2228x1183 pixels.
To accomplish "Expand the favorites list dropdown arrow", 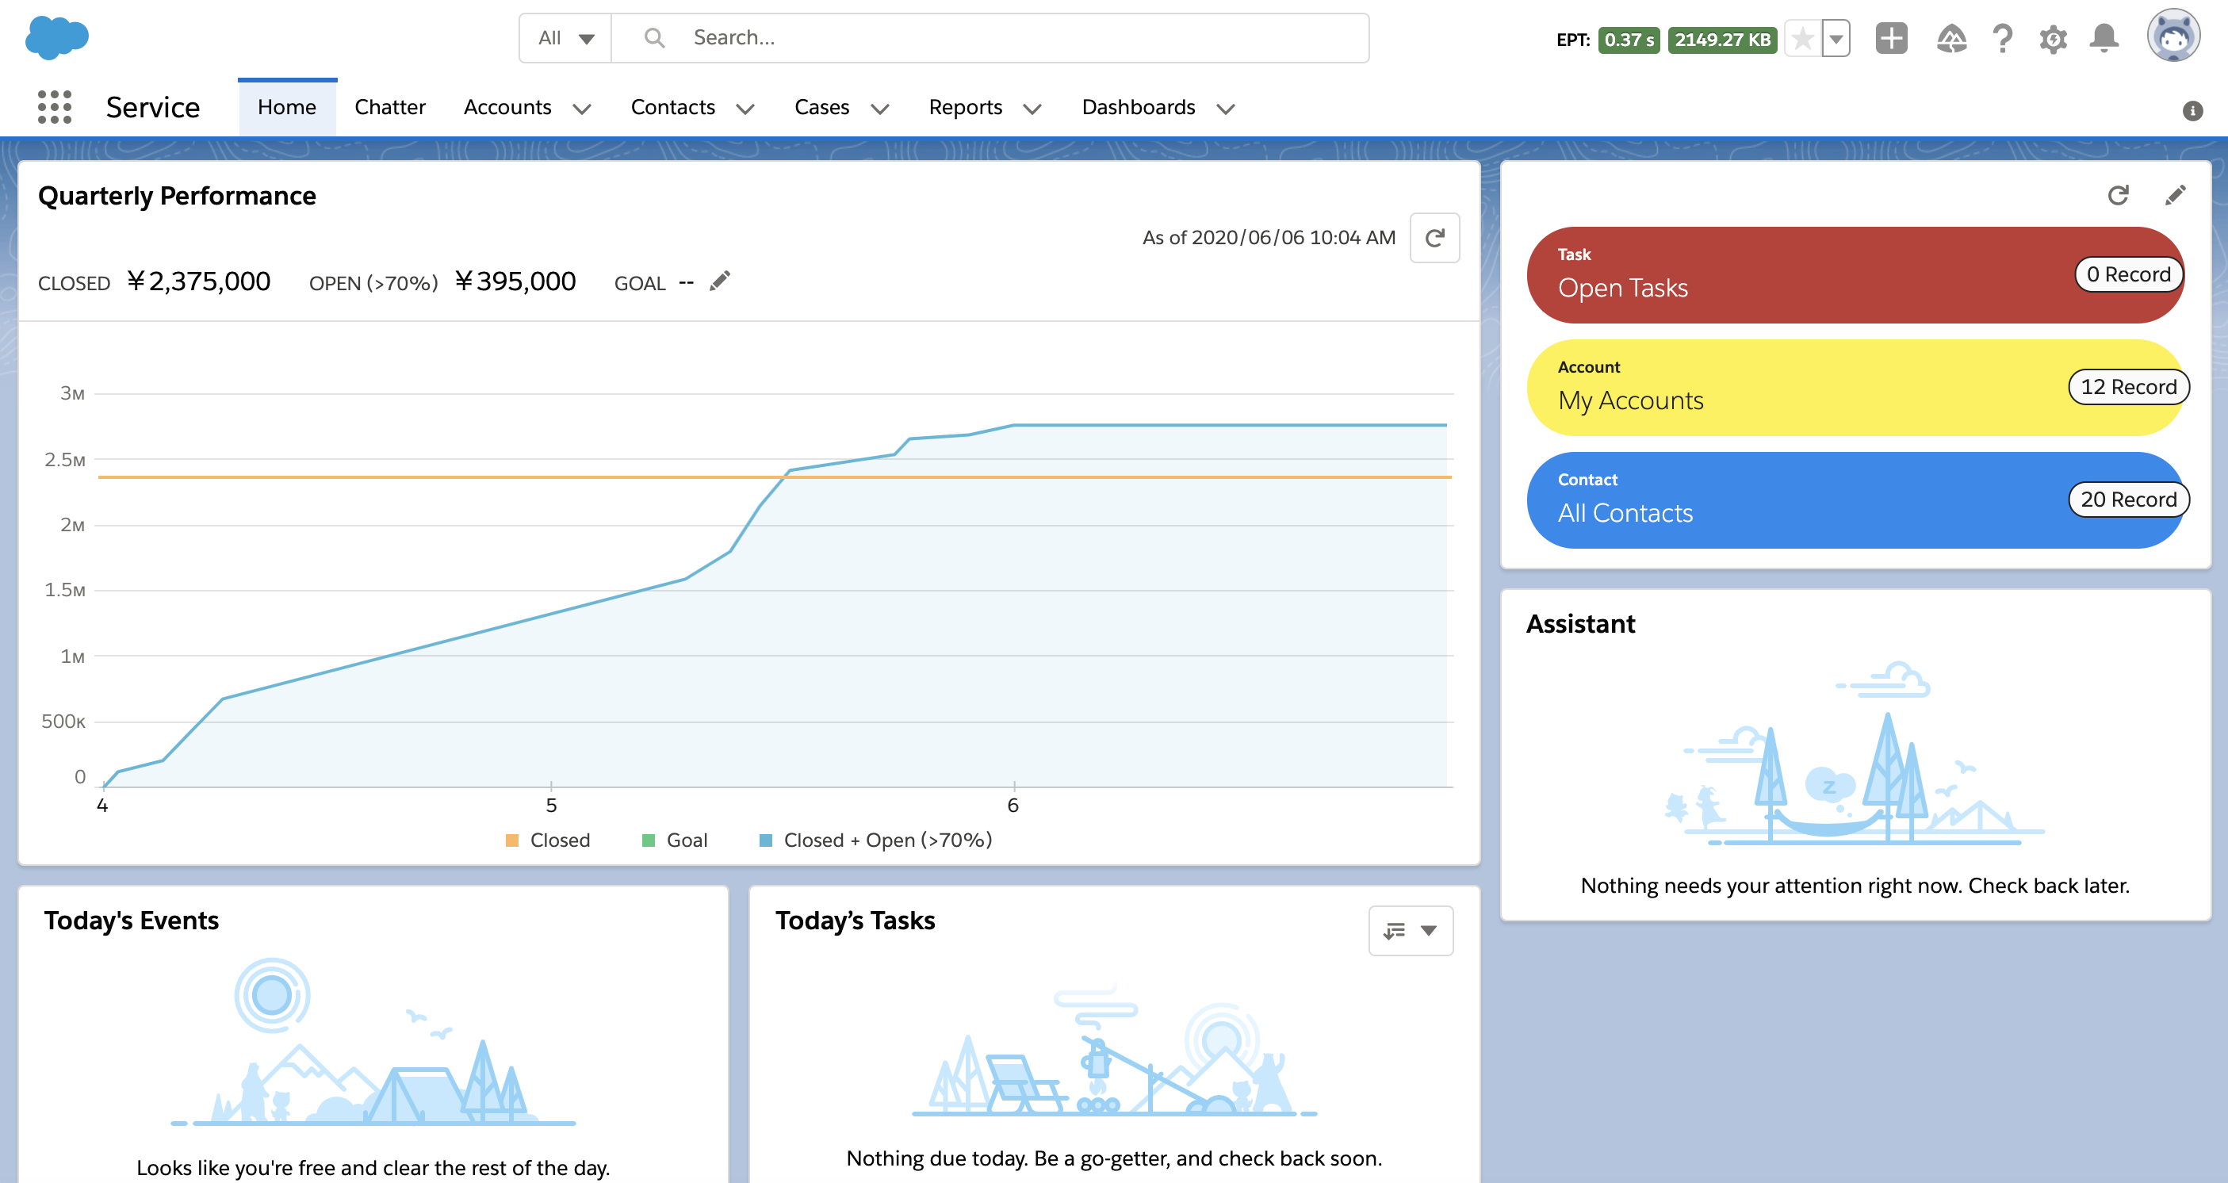I will pyautogui.click(x=1836, y=39).
